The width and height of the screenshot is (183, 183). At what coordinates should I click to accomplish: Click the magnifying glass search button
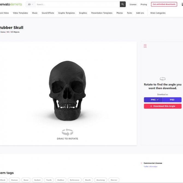pos(123,4)
